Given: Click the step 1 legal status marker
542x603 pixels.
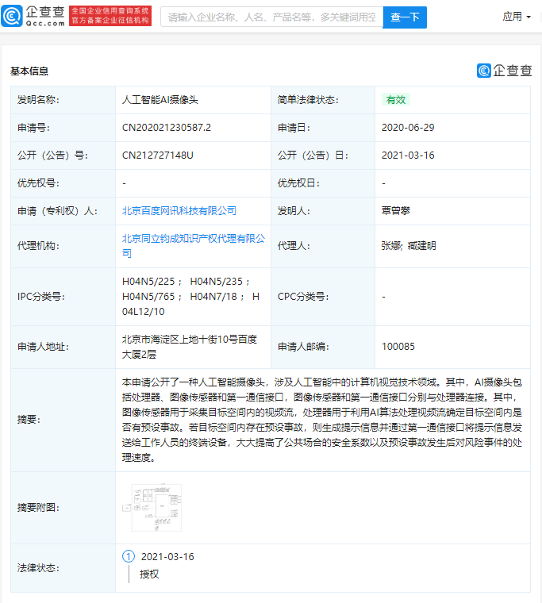Looking at the screenshot, I should 129,556.
